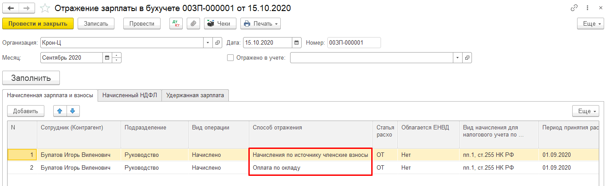Click the Добавить button

point(26,111)
